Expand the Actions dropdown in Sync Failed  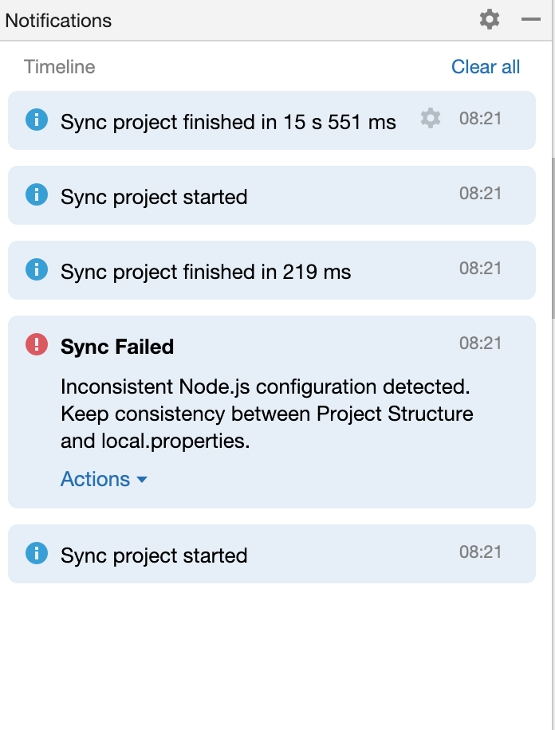click(x=96, y=479)
